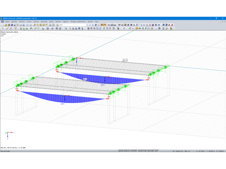Toggle highlighted isometric view button

pos(125,25)
